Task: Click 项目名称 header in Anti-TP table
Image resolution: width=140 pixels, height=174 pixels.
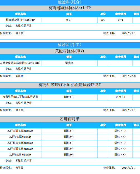Action: pyautogui.click(x=20, y=14)
